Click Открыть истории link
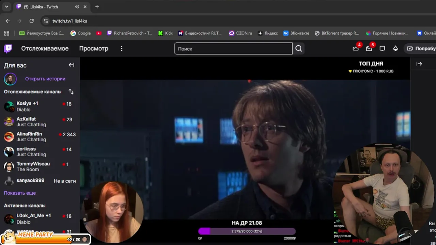The width and height of the screenshot is (436, 245). click(45, 79)
